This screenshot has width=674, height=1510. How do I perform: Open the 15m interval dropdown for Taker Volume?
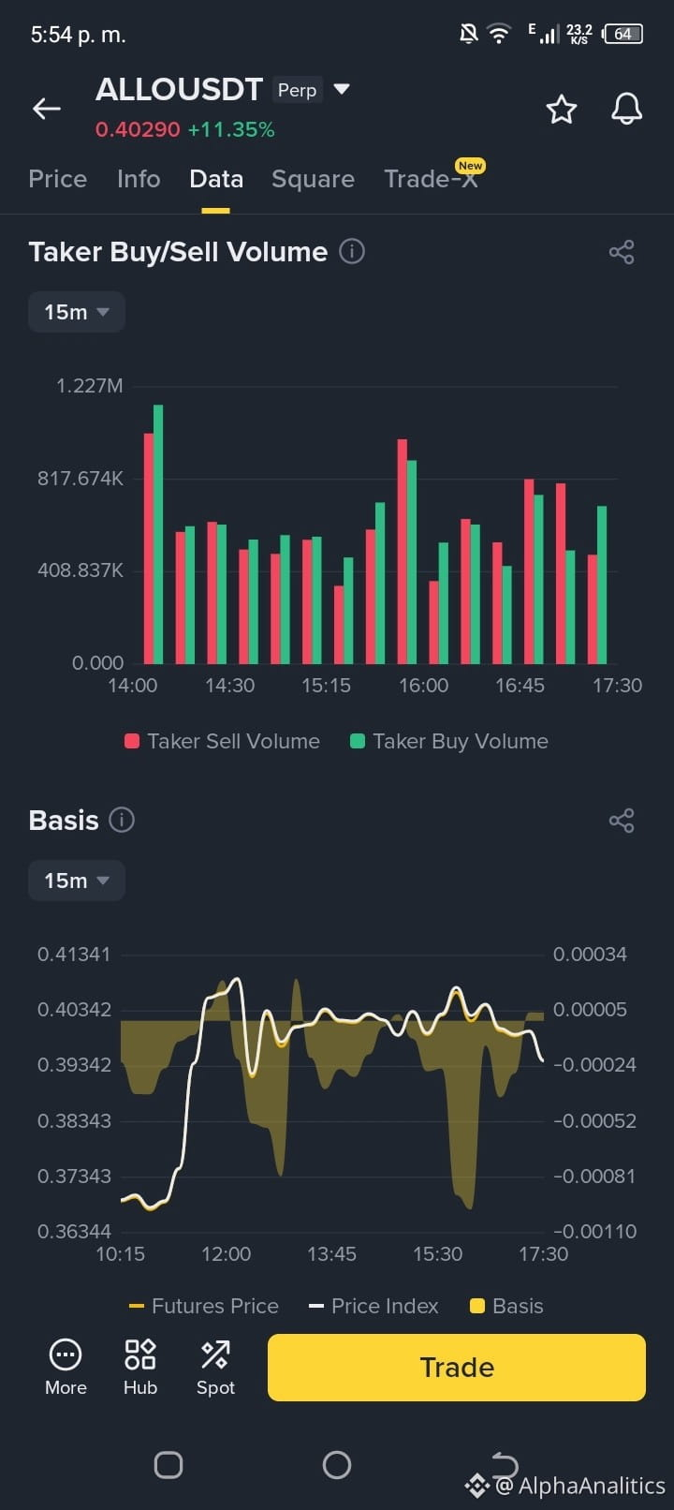pos(76,312)
